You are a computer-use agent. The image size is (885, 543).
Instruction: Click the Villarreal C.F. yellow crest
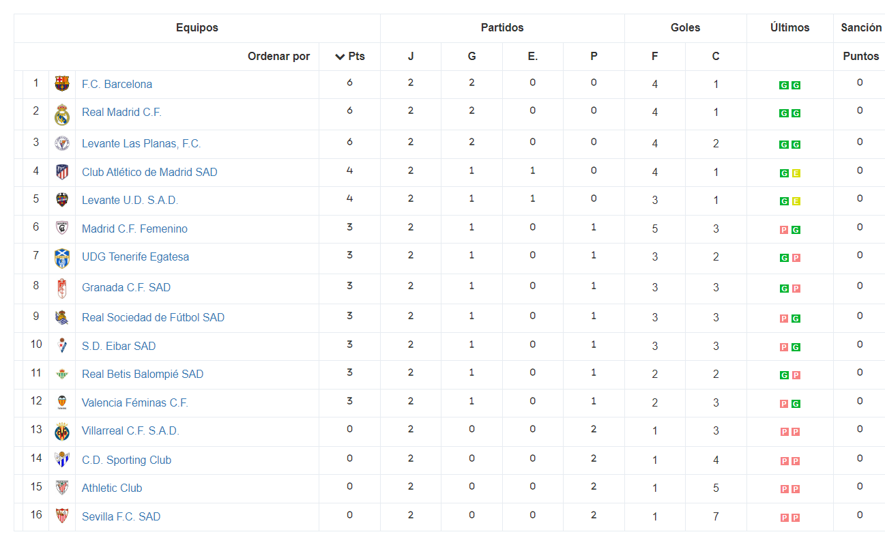[x=62, y=431]
